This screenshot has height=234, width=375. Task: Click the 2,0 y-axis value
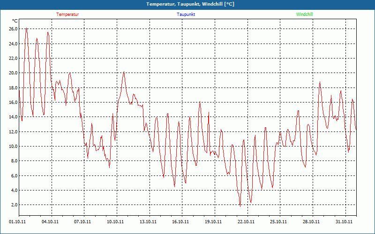pos(14,205)
